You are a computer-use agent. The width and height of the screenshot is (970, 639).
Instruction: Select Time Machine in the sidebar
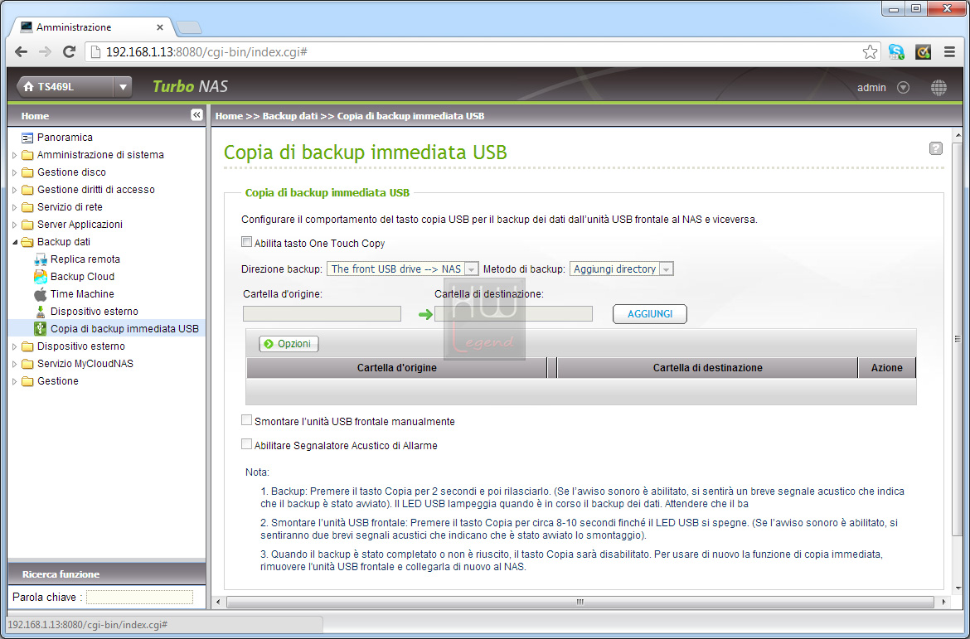tap(82, 294)
